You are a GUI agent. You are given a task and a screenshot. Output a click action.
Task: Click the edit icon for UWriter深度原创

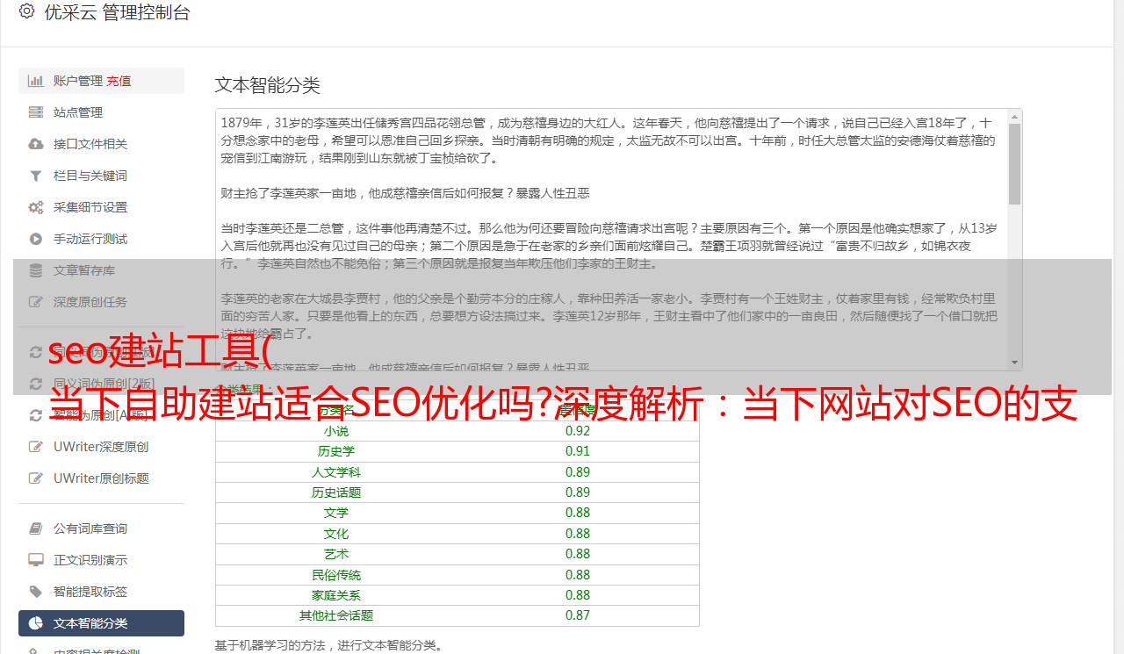tap(36, 447)
